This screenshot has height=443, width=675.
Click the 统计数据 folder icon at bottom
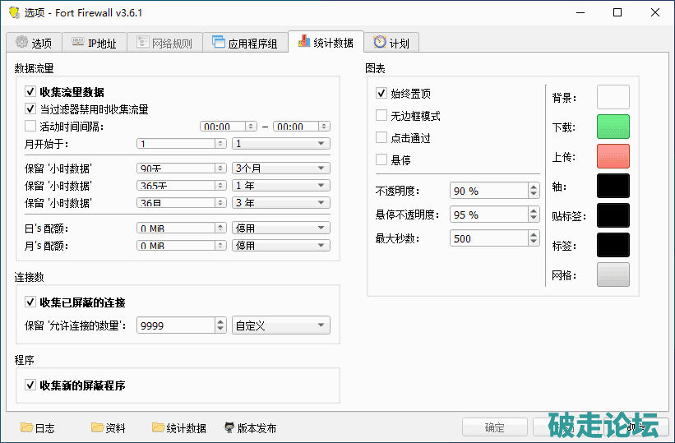click(x=158, y=427)
